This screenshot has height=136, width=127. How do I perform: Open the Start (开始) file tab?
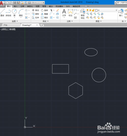click(x=5, y=25)
